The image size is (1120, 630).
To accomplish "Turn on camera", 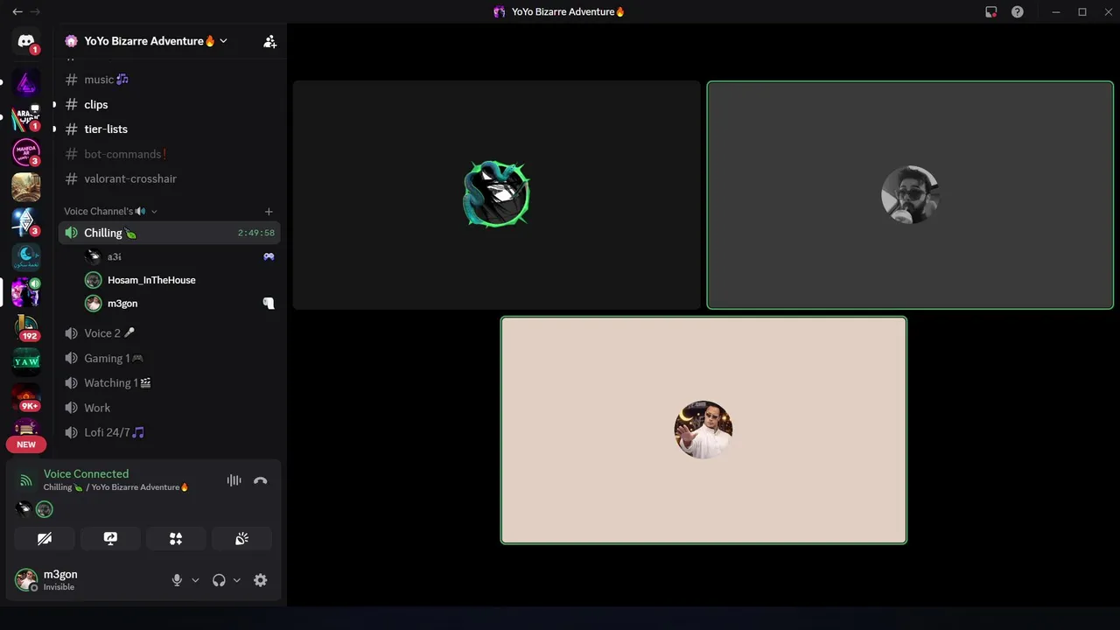I will [x=45, y=539].
